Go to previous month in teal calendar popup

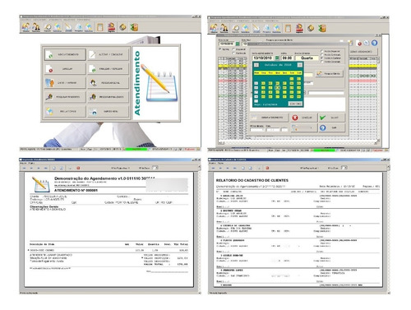256,65
